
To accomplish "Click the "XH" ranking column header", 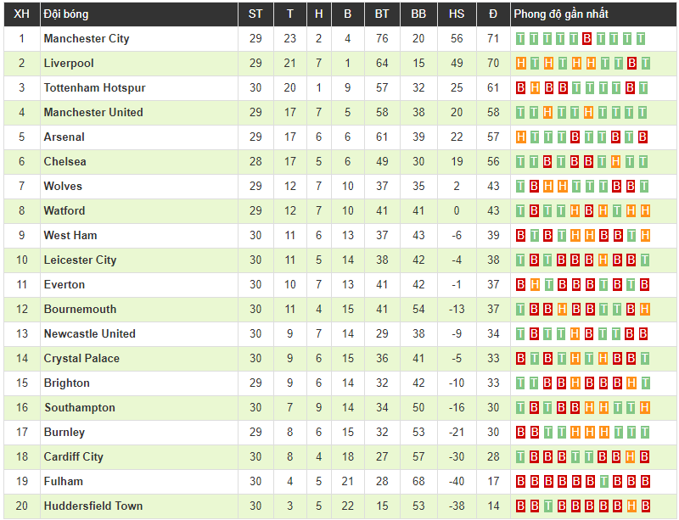I will click(x=22, y=14).
